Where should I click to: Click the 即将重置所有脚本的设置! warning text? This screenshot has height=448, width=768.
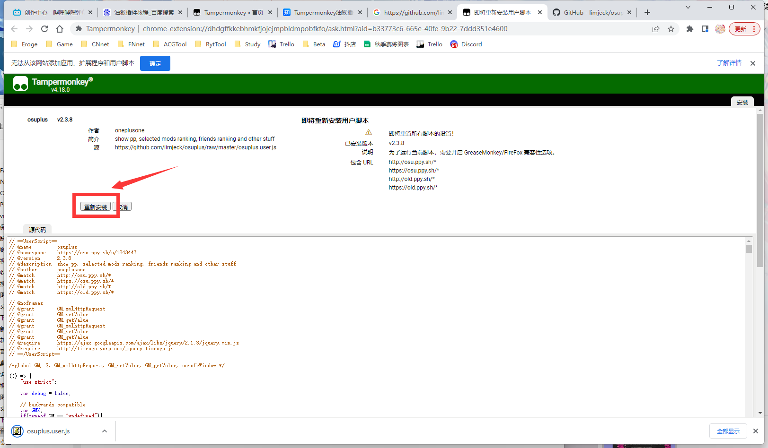click(421, 134)
